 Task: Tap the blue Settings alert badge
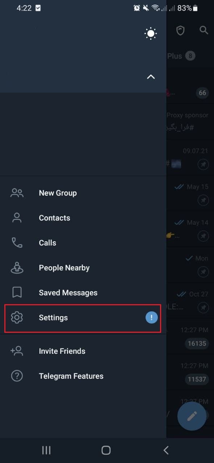(152, 318)
